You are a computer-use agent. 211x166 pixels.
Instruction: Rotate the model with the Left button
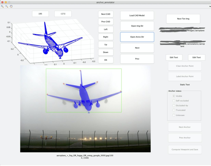point(106,29)
